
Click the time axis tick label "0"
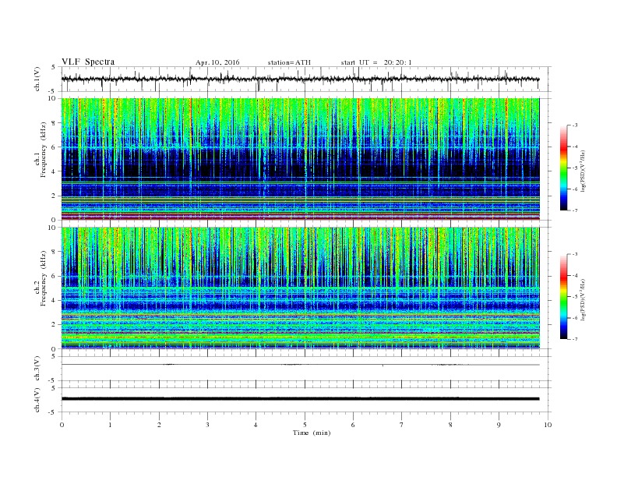click(x=62, y=425)
